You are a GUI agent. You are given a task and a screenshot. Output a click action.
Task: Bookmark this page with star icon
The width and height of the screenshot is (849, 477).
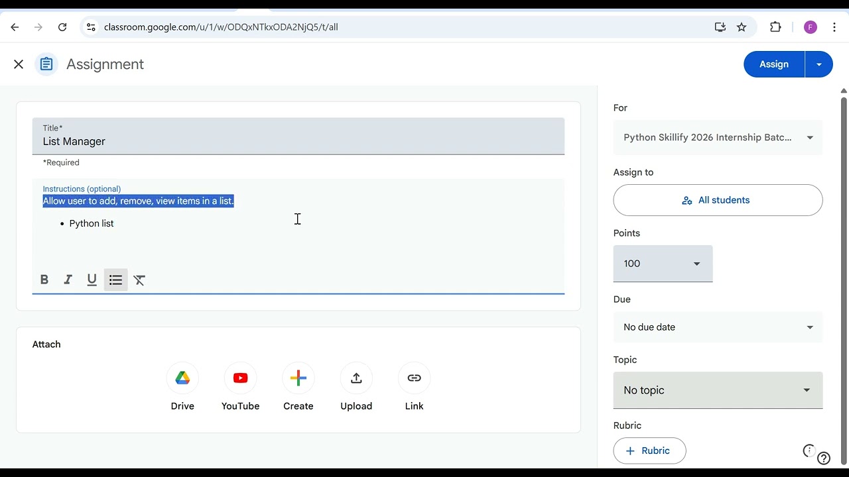742,27
